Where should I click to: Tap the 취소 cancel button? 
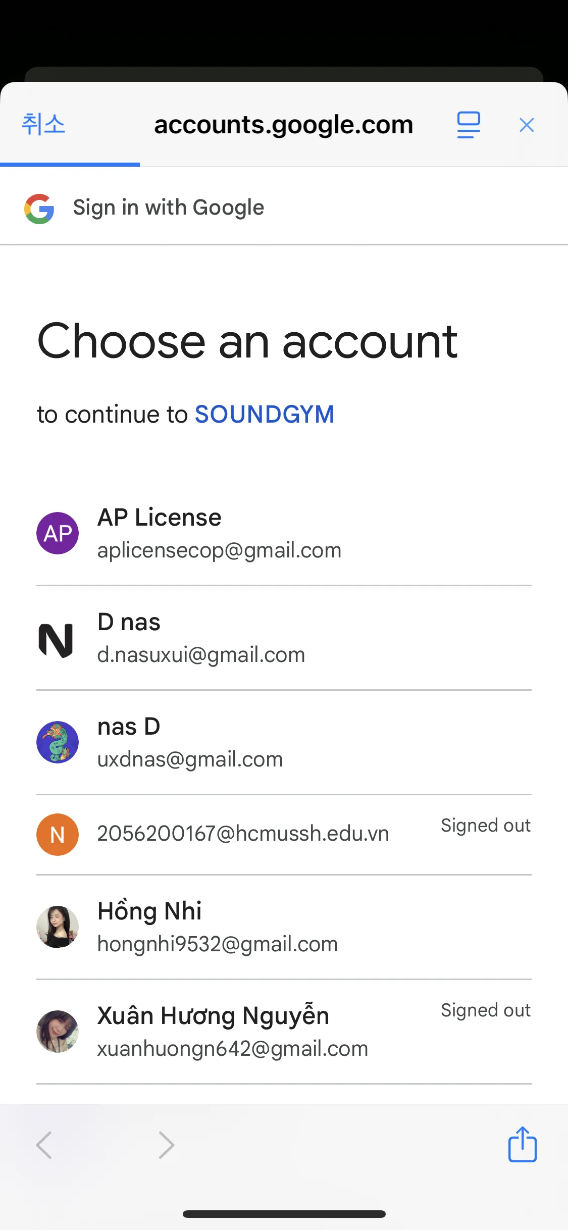pos(43,124)
